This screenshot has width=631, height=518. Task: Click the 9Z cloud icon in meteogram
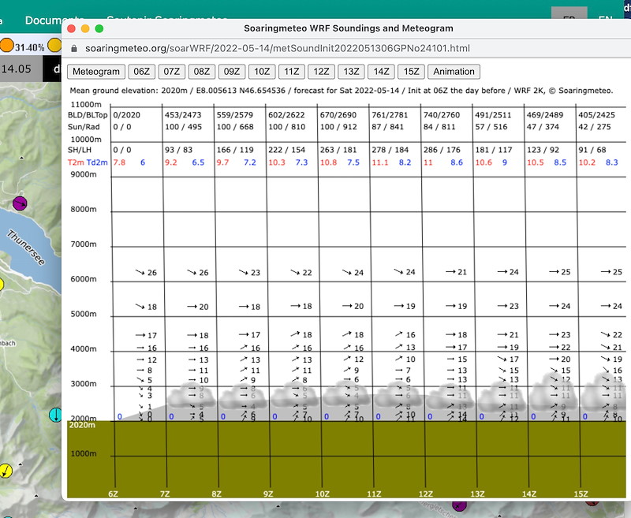(295, 397)
